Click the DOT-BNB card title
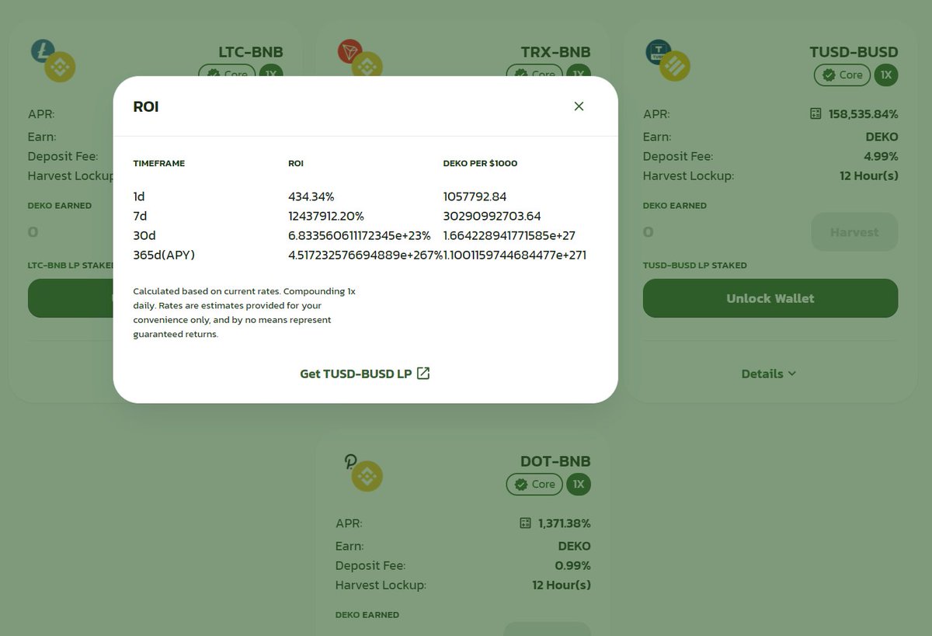The image size is (932, 636). click(x=555, y=461)
